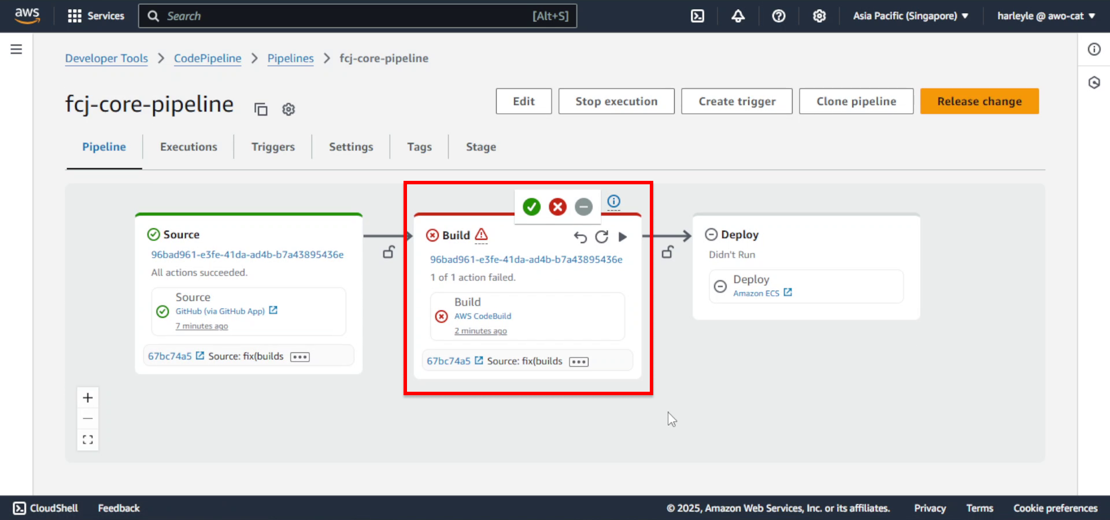Switch to the Tags tab
The height and width of the screenshot is (520, 1110).
click(x=419, y=147)
